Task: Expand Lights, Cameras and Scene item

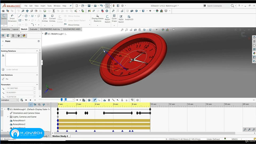Action: click(x=8, y=117)
